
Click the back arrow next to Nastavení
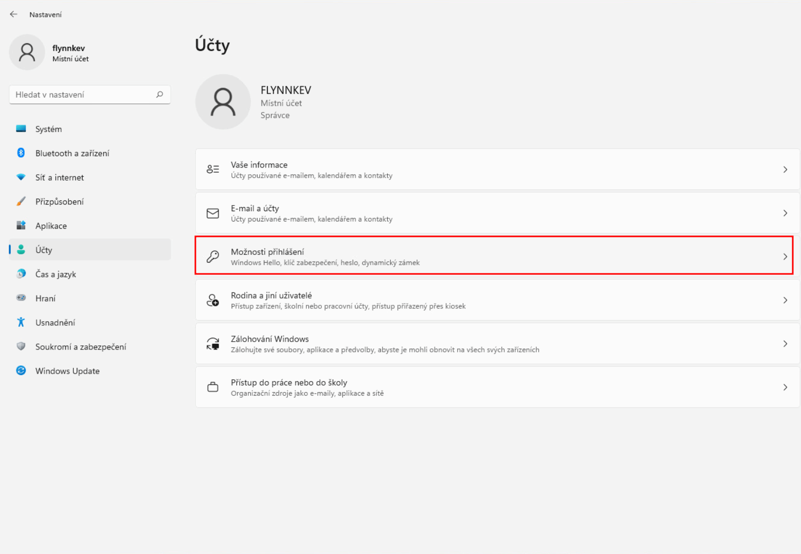(14, 14)
